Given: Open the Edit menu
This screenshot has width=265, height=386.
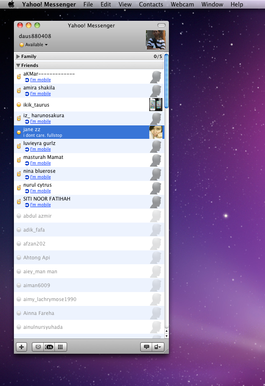Looking at the screenshot, I should pyautogui.click(x=106, y=4).
